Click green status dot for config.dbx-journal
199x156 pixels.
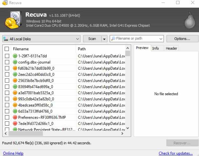pyautogui.click(x=15, y=62)
